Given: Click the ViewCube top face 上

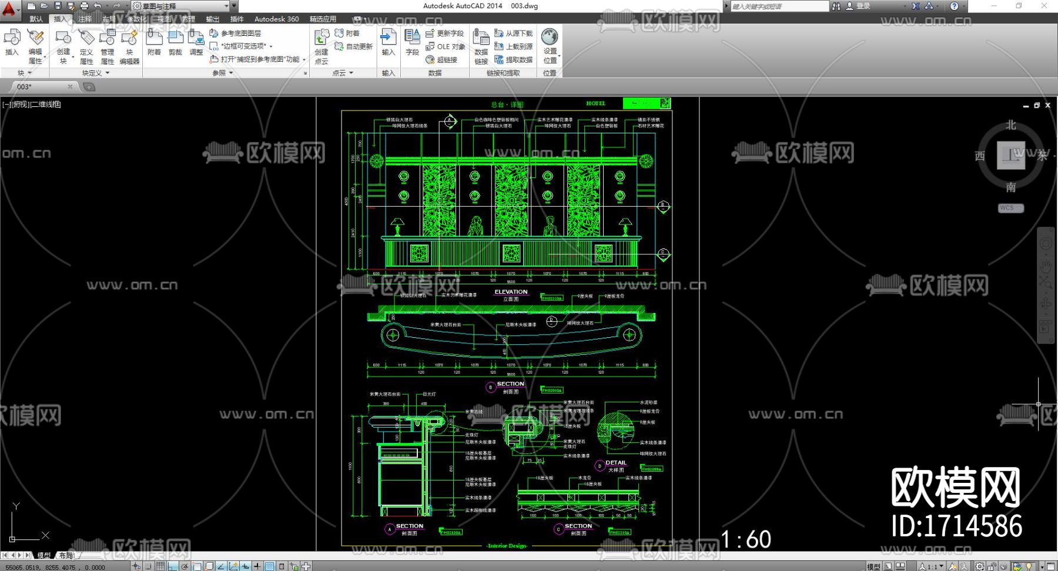Looking at the screenshot, I should coord(1011,156).
